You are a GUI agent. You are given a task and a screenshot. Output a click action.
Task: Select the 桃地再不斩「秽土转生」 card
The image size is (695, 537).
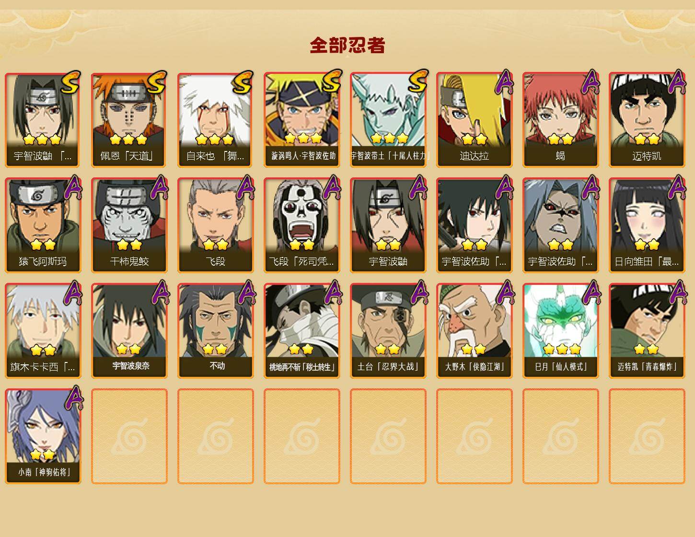tap(302, 331)
